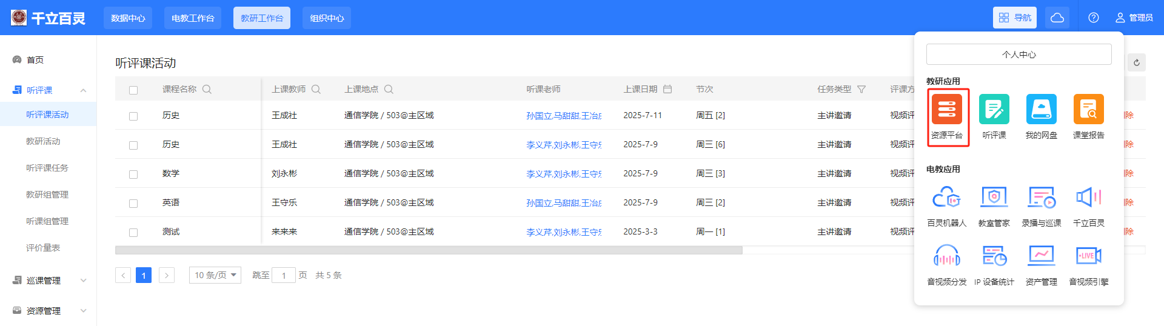Expand the 巡课管理 sidebar menu
This screenshot has width=1164, height=326.
(x=48, y=281)
